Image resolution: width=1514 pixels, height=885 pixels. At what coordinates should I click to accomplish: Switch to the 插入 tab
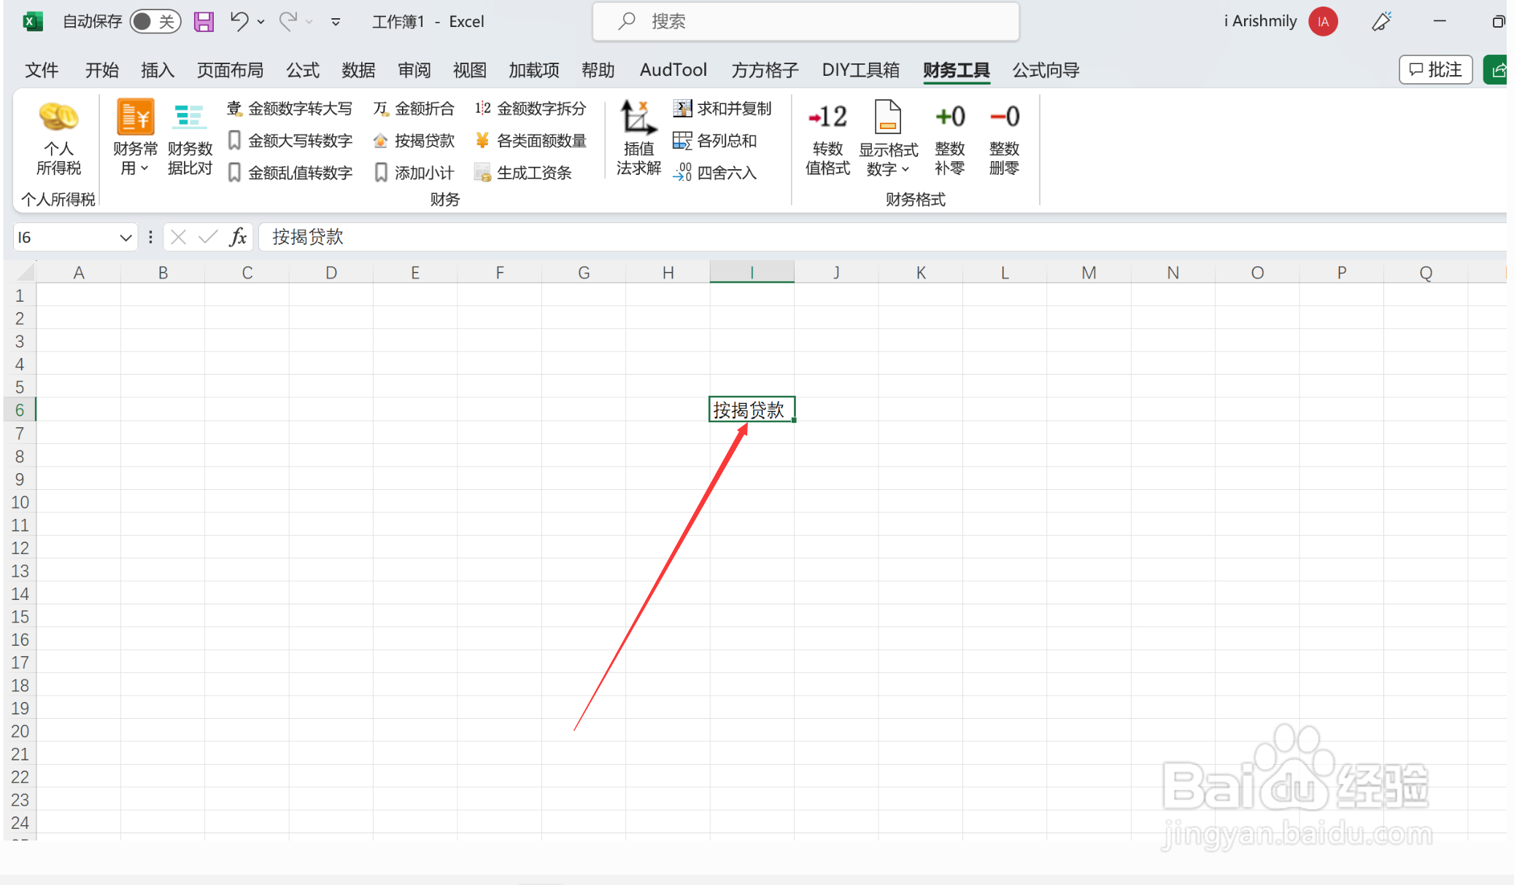pos(158,70)
